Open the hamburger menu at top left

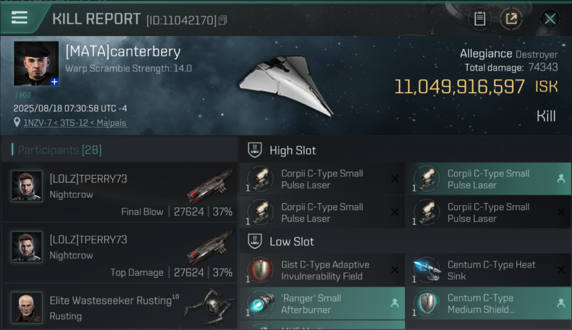[19, 18]
